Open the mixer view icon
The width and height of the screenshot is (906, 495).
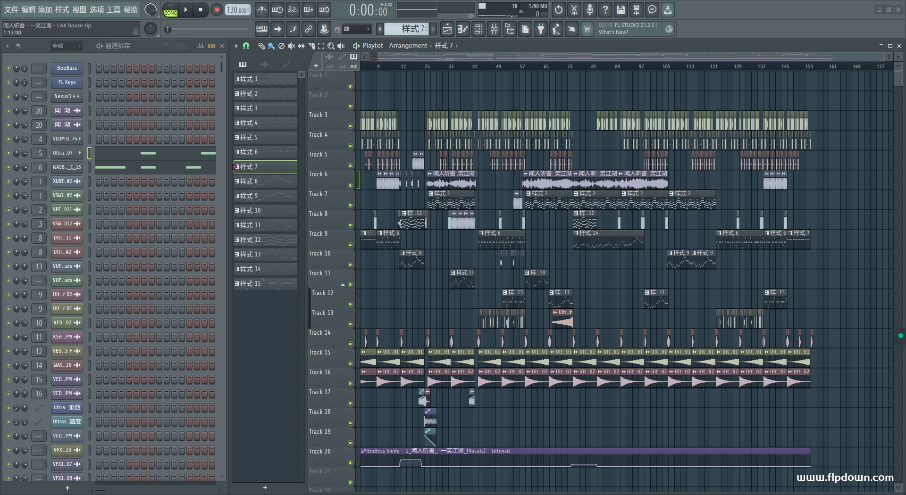tap(494, 29)
